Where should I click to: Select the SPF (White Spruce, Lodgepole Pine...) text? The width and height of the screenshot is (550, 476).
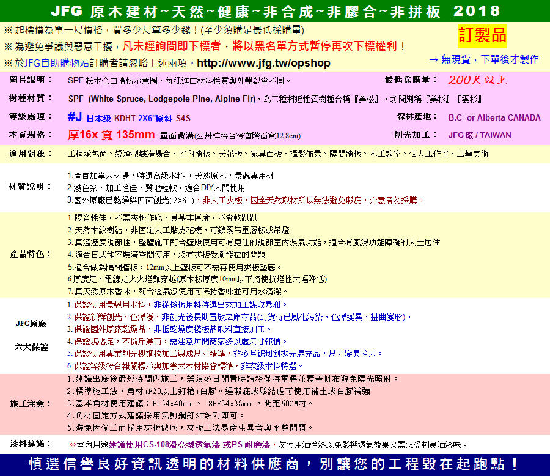pyautogui.click(x=162, y=99)
